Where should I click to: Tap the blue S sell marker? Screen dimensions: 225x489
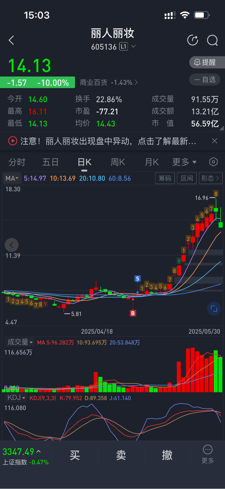coord(137,278)
